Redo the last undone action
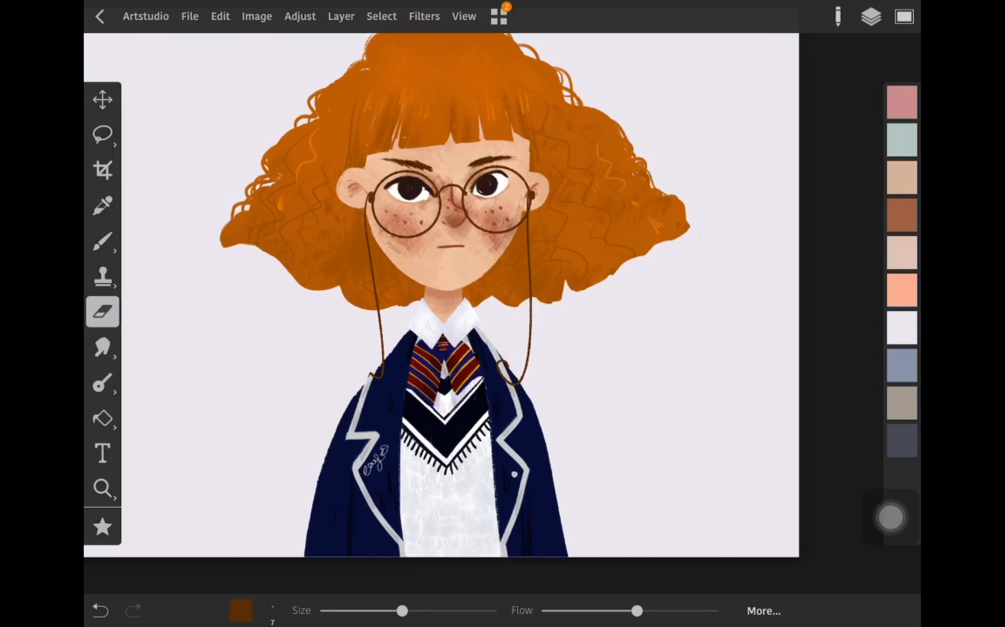The width and height of the screenshot is (1005, 627). click(134, 610)
